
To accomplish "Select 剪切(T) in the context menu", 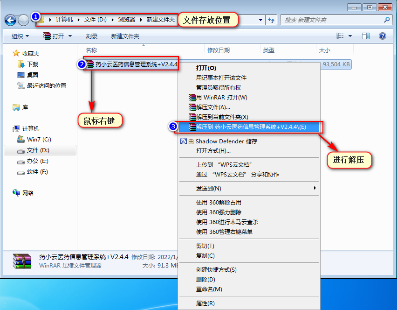I will 205,246.
